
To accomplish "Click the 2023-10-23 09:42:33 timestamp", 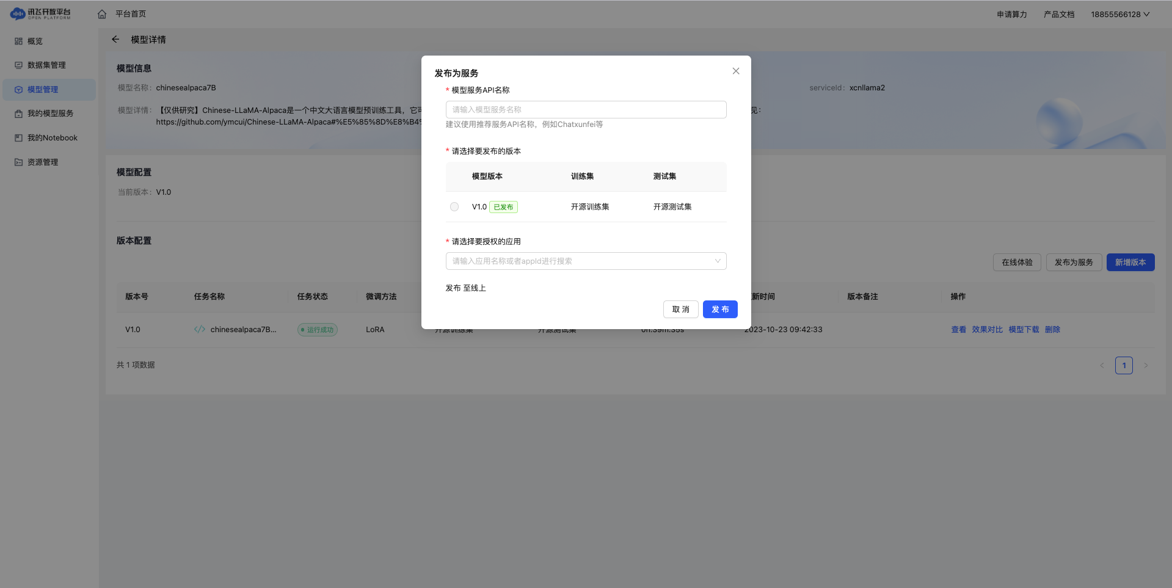I will 783,330.
